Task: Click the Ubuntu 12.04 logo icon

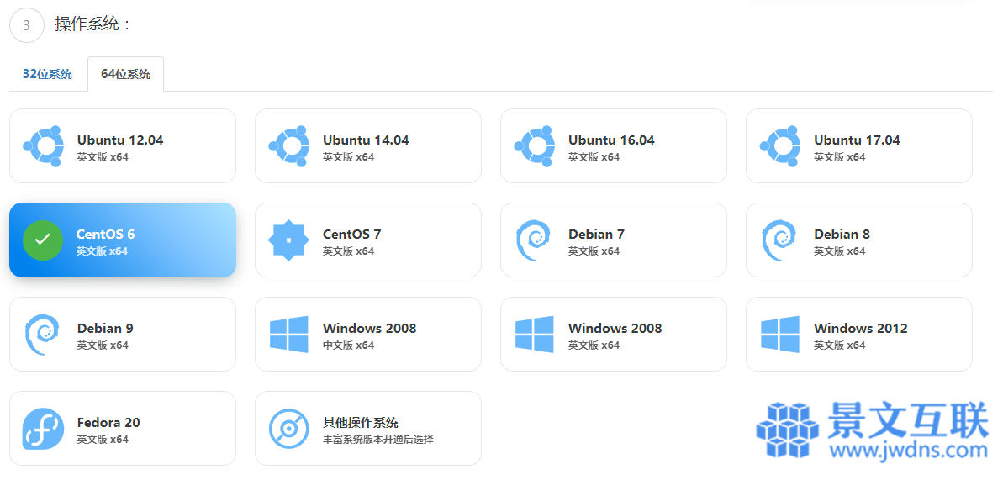Action: tap(44, 146)
